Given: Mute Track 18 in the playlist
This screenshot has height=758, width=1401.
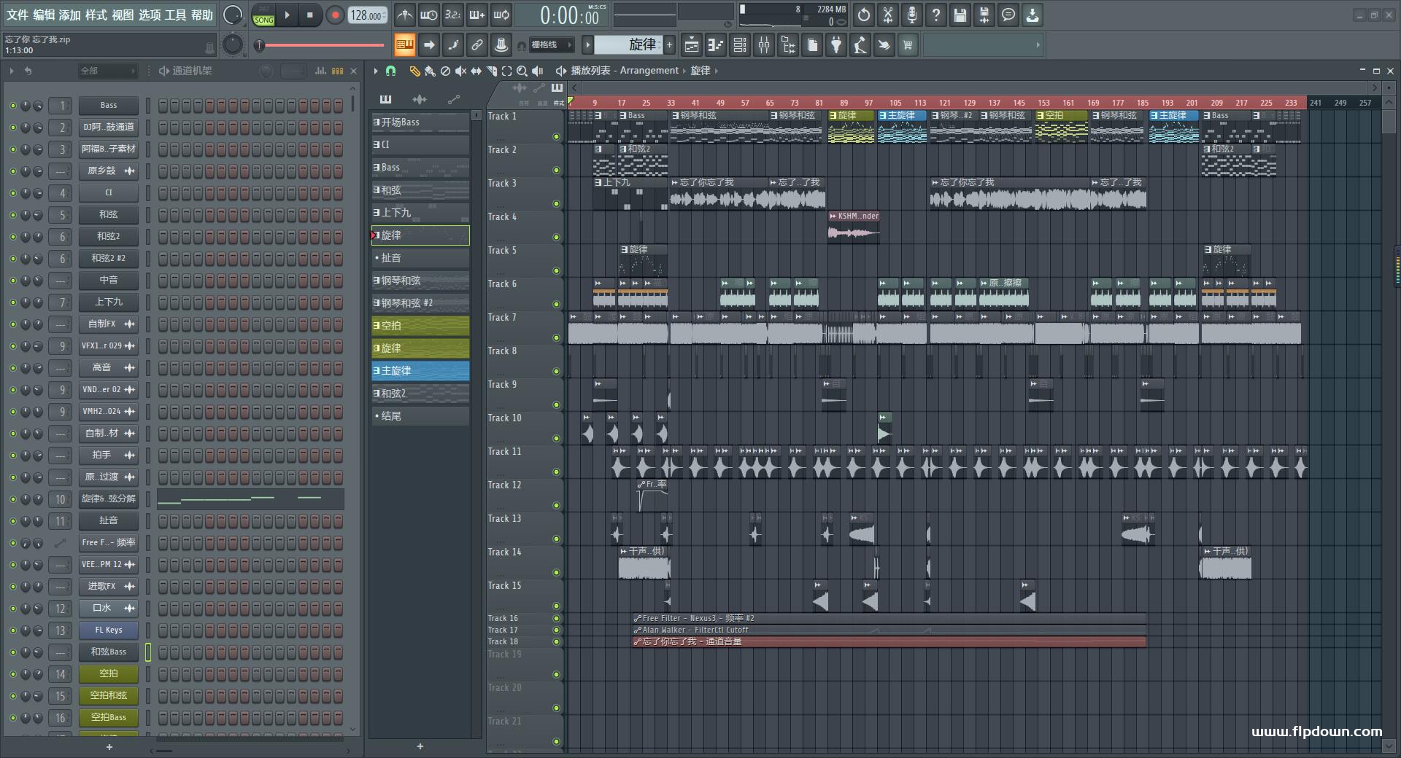Looking at the screenshot, I should (x=556, y=641).
